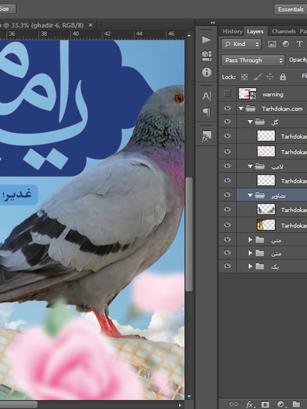Click the vertical scrollbar thumb
307x409 pixels.
189,234
